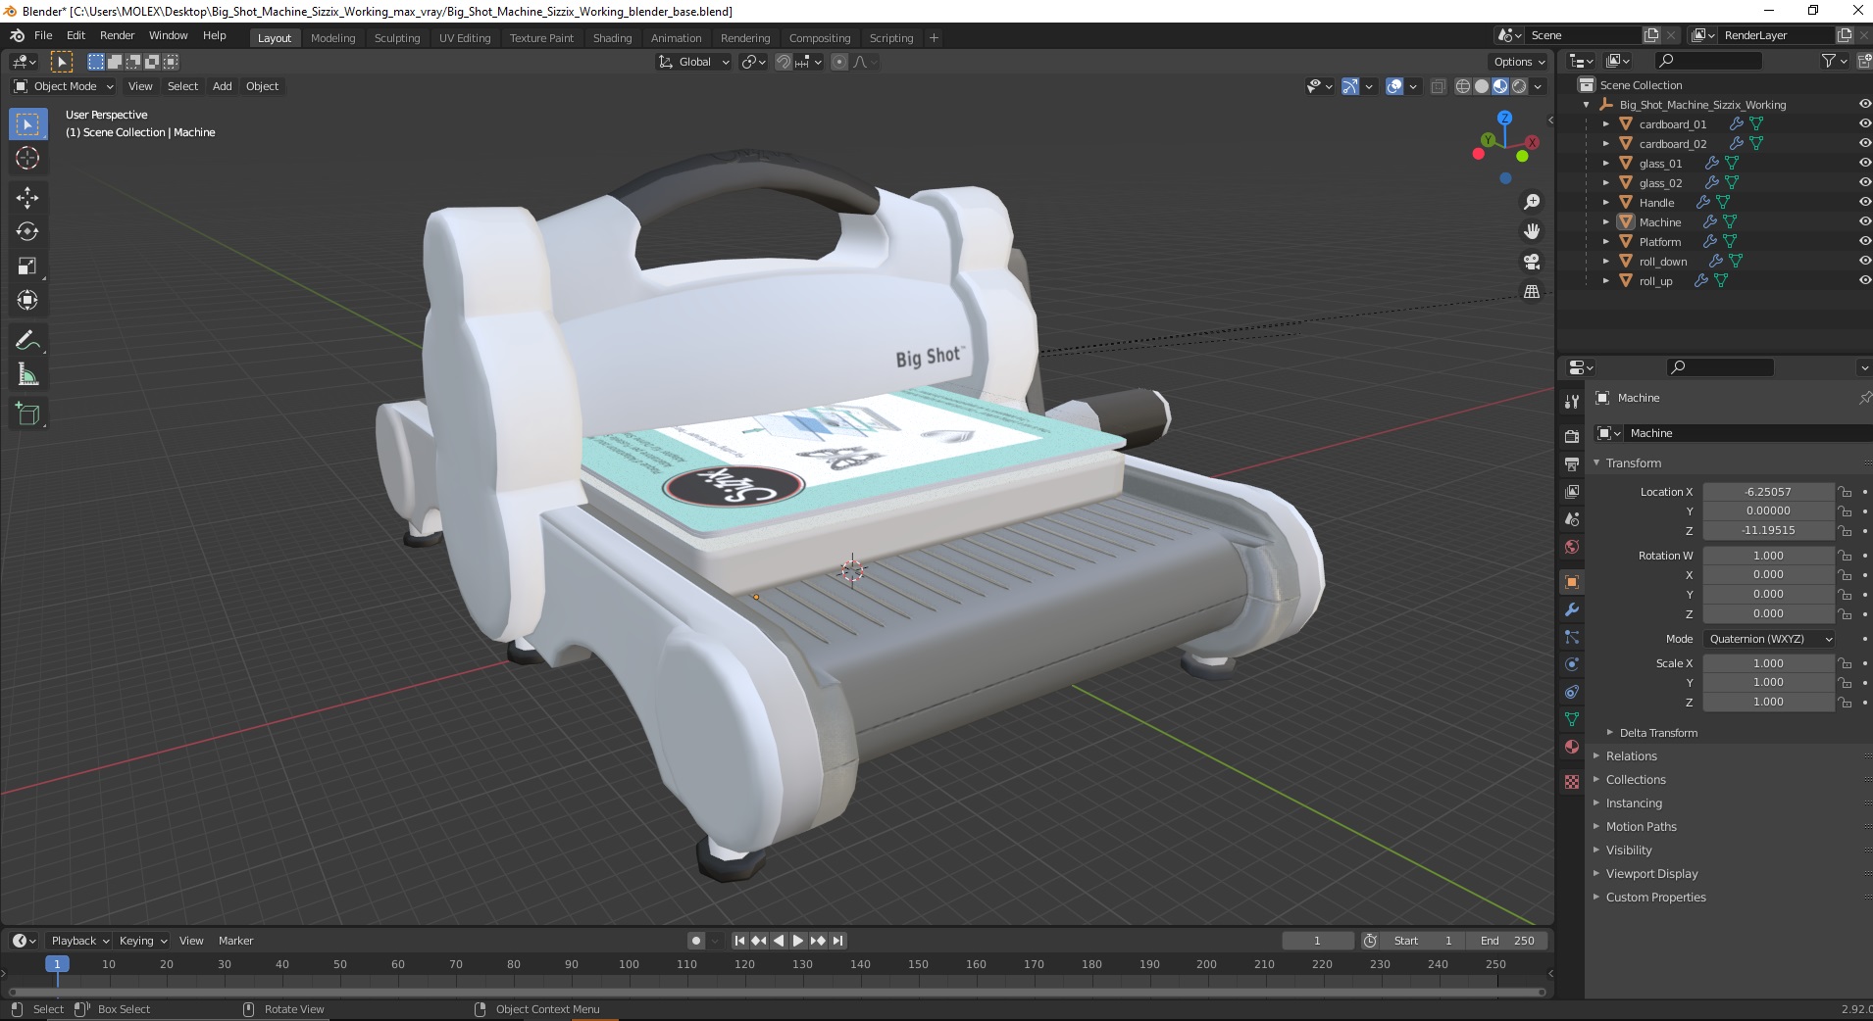Jump to end frame button
Image resolution: width=1873 pixels, height=1021 pixels.
point(837,941)
